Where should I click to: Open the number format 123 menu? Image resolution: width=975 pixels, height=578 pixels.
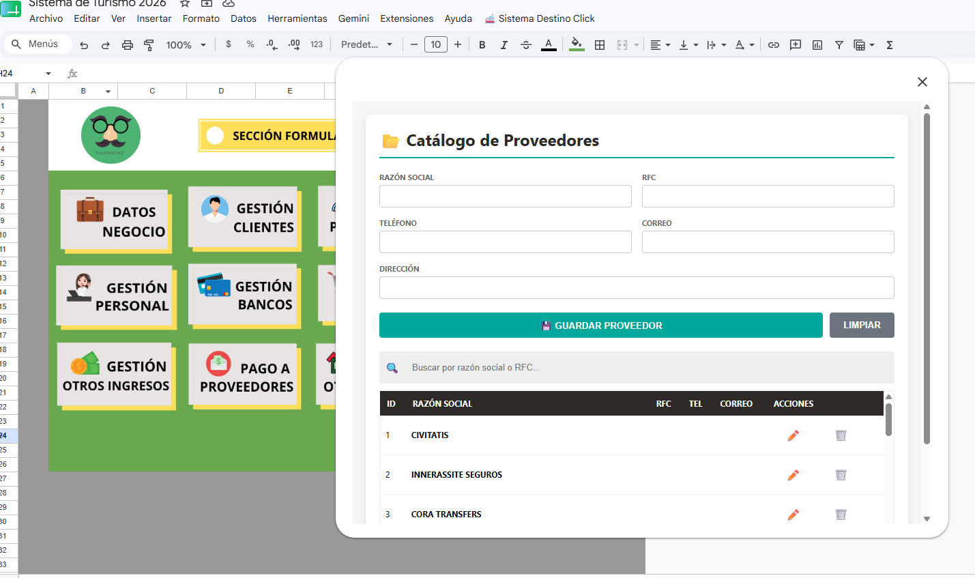pyautogui.click(x=317, y=44)
